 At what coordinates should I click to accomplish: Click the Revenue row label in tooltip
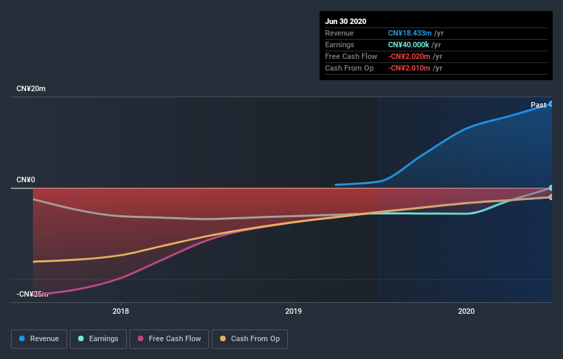click(339, 33)
